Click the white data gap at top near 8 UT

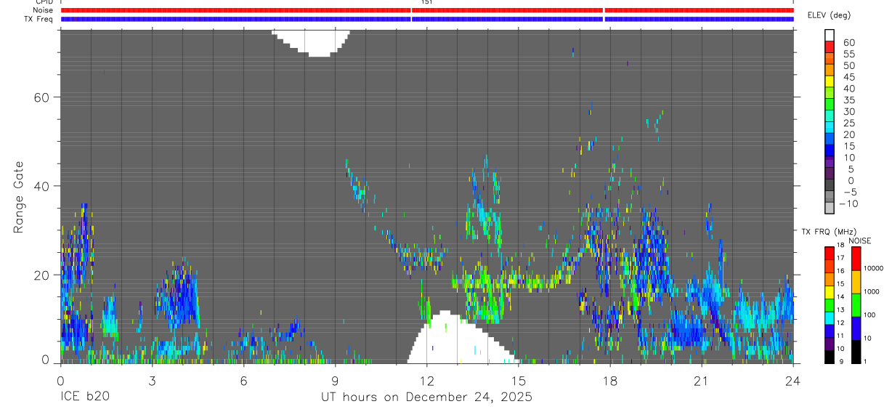[x=312, y=42]
